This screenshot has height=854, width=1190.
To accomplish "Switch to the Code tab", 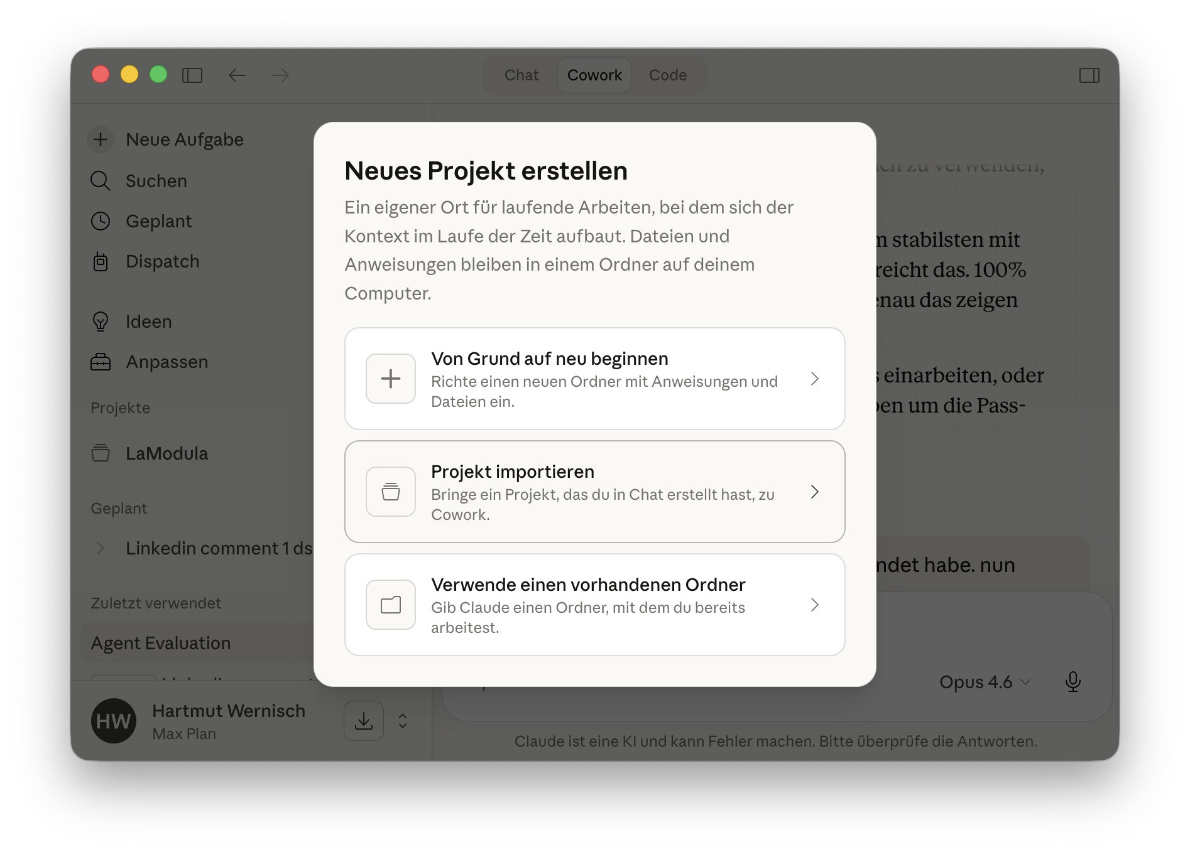I will coord(667,75).
